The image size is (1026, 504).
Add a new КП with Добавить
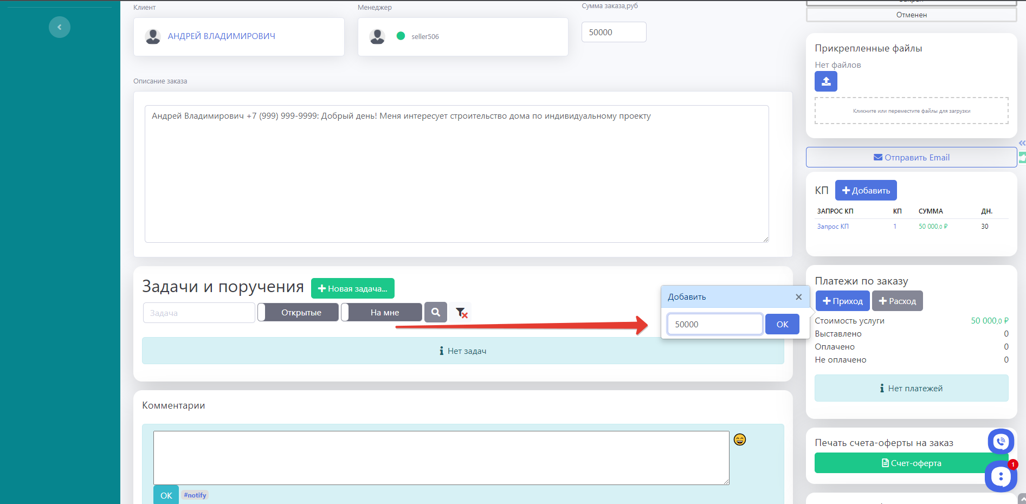(866, 191)
